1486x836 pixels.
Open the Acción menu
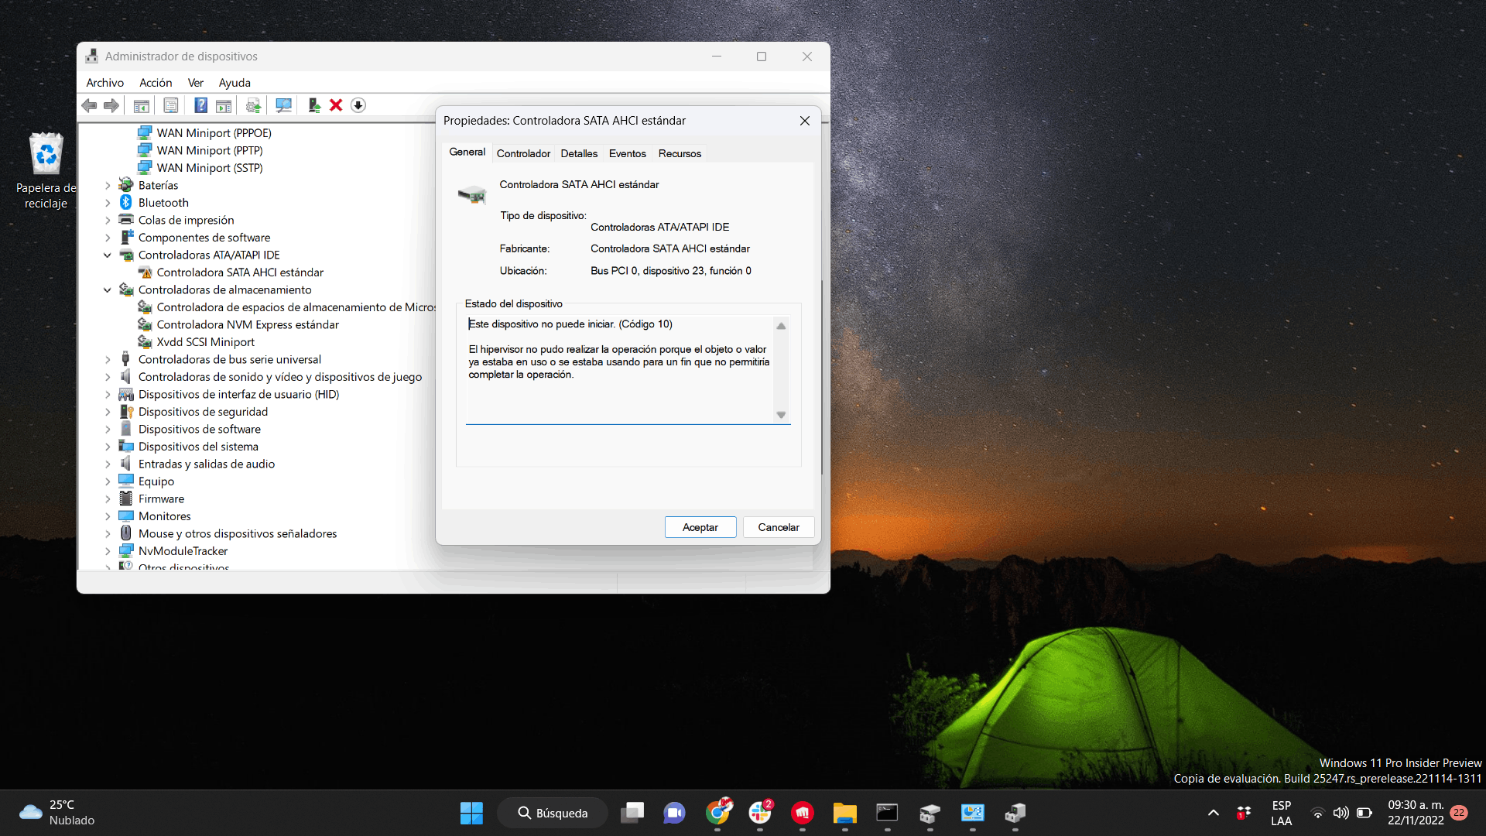click(x=156, y=83)
